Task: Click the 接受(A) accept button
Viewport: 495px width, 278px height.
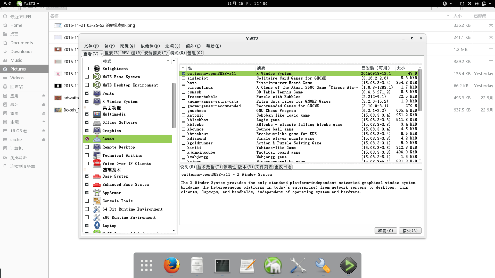Action: (410, 231)
